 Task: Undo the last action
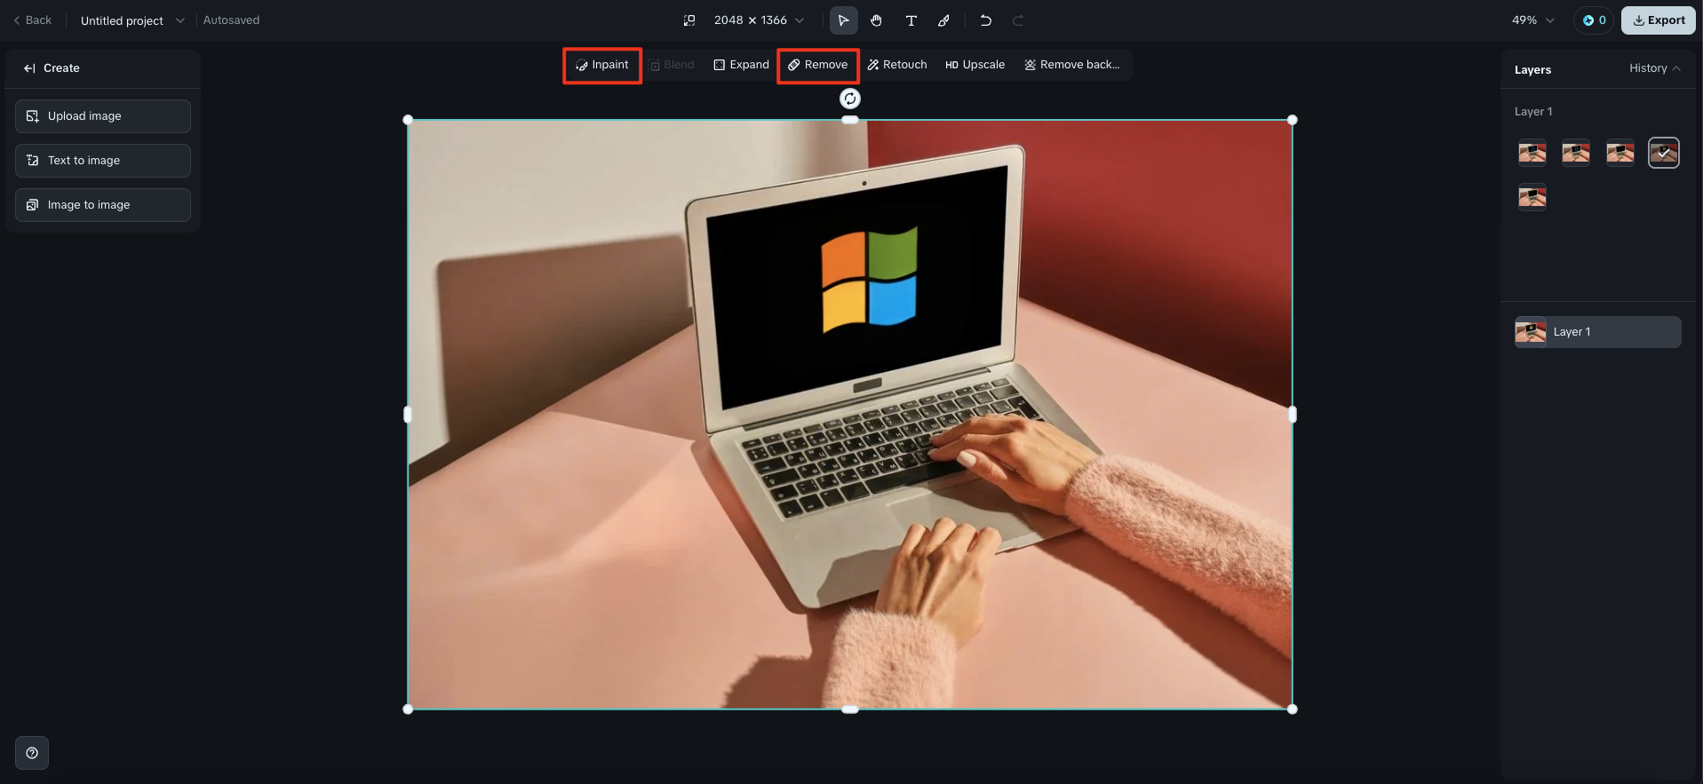pyautogui.click(x=985, y=20)
